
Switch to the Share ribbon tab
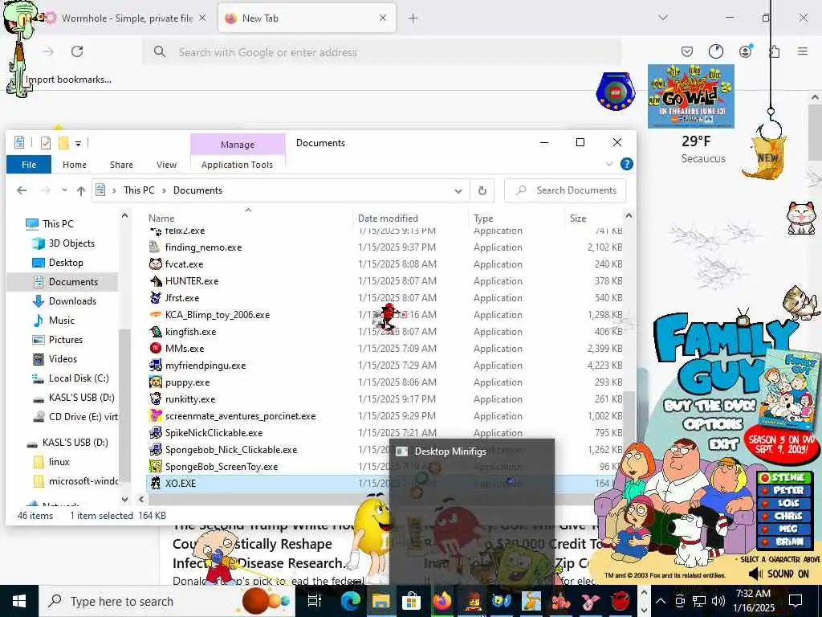(x=121, y=164)
